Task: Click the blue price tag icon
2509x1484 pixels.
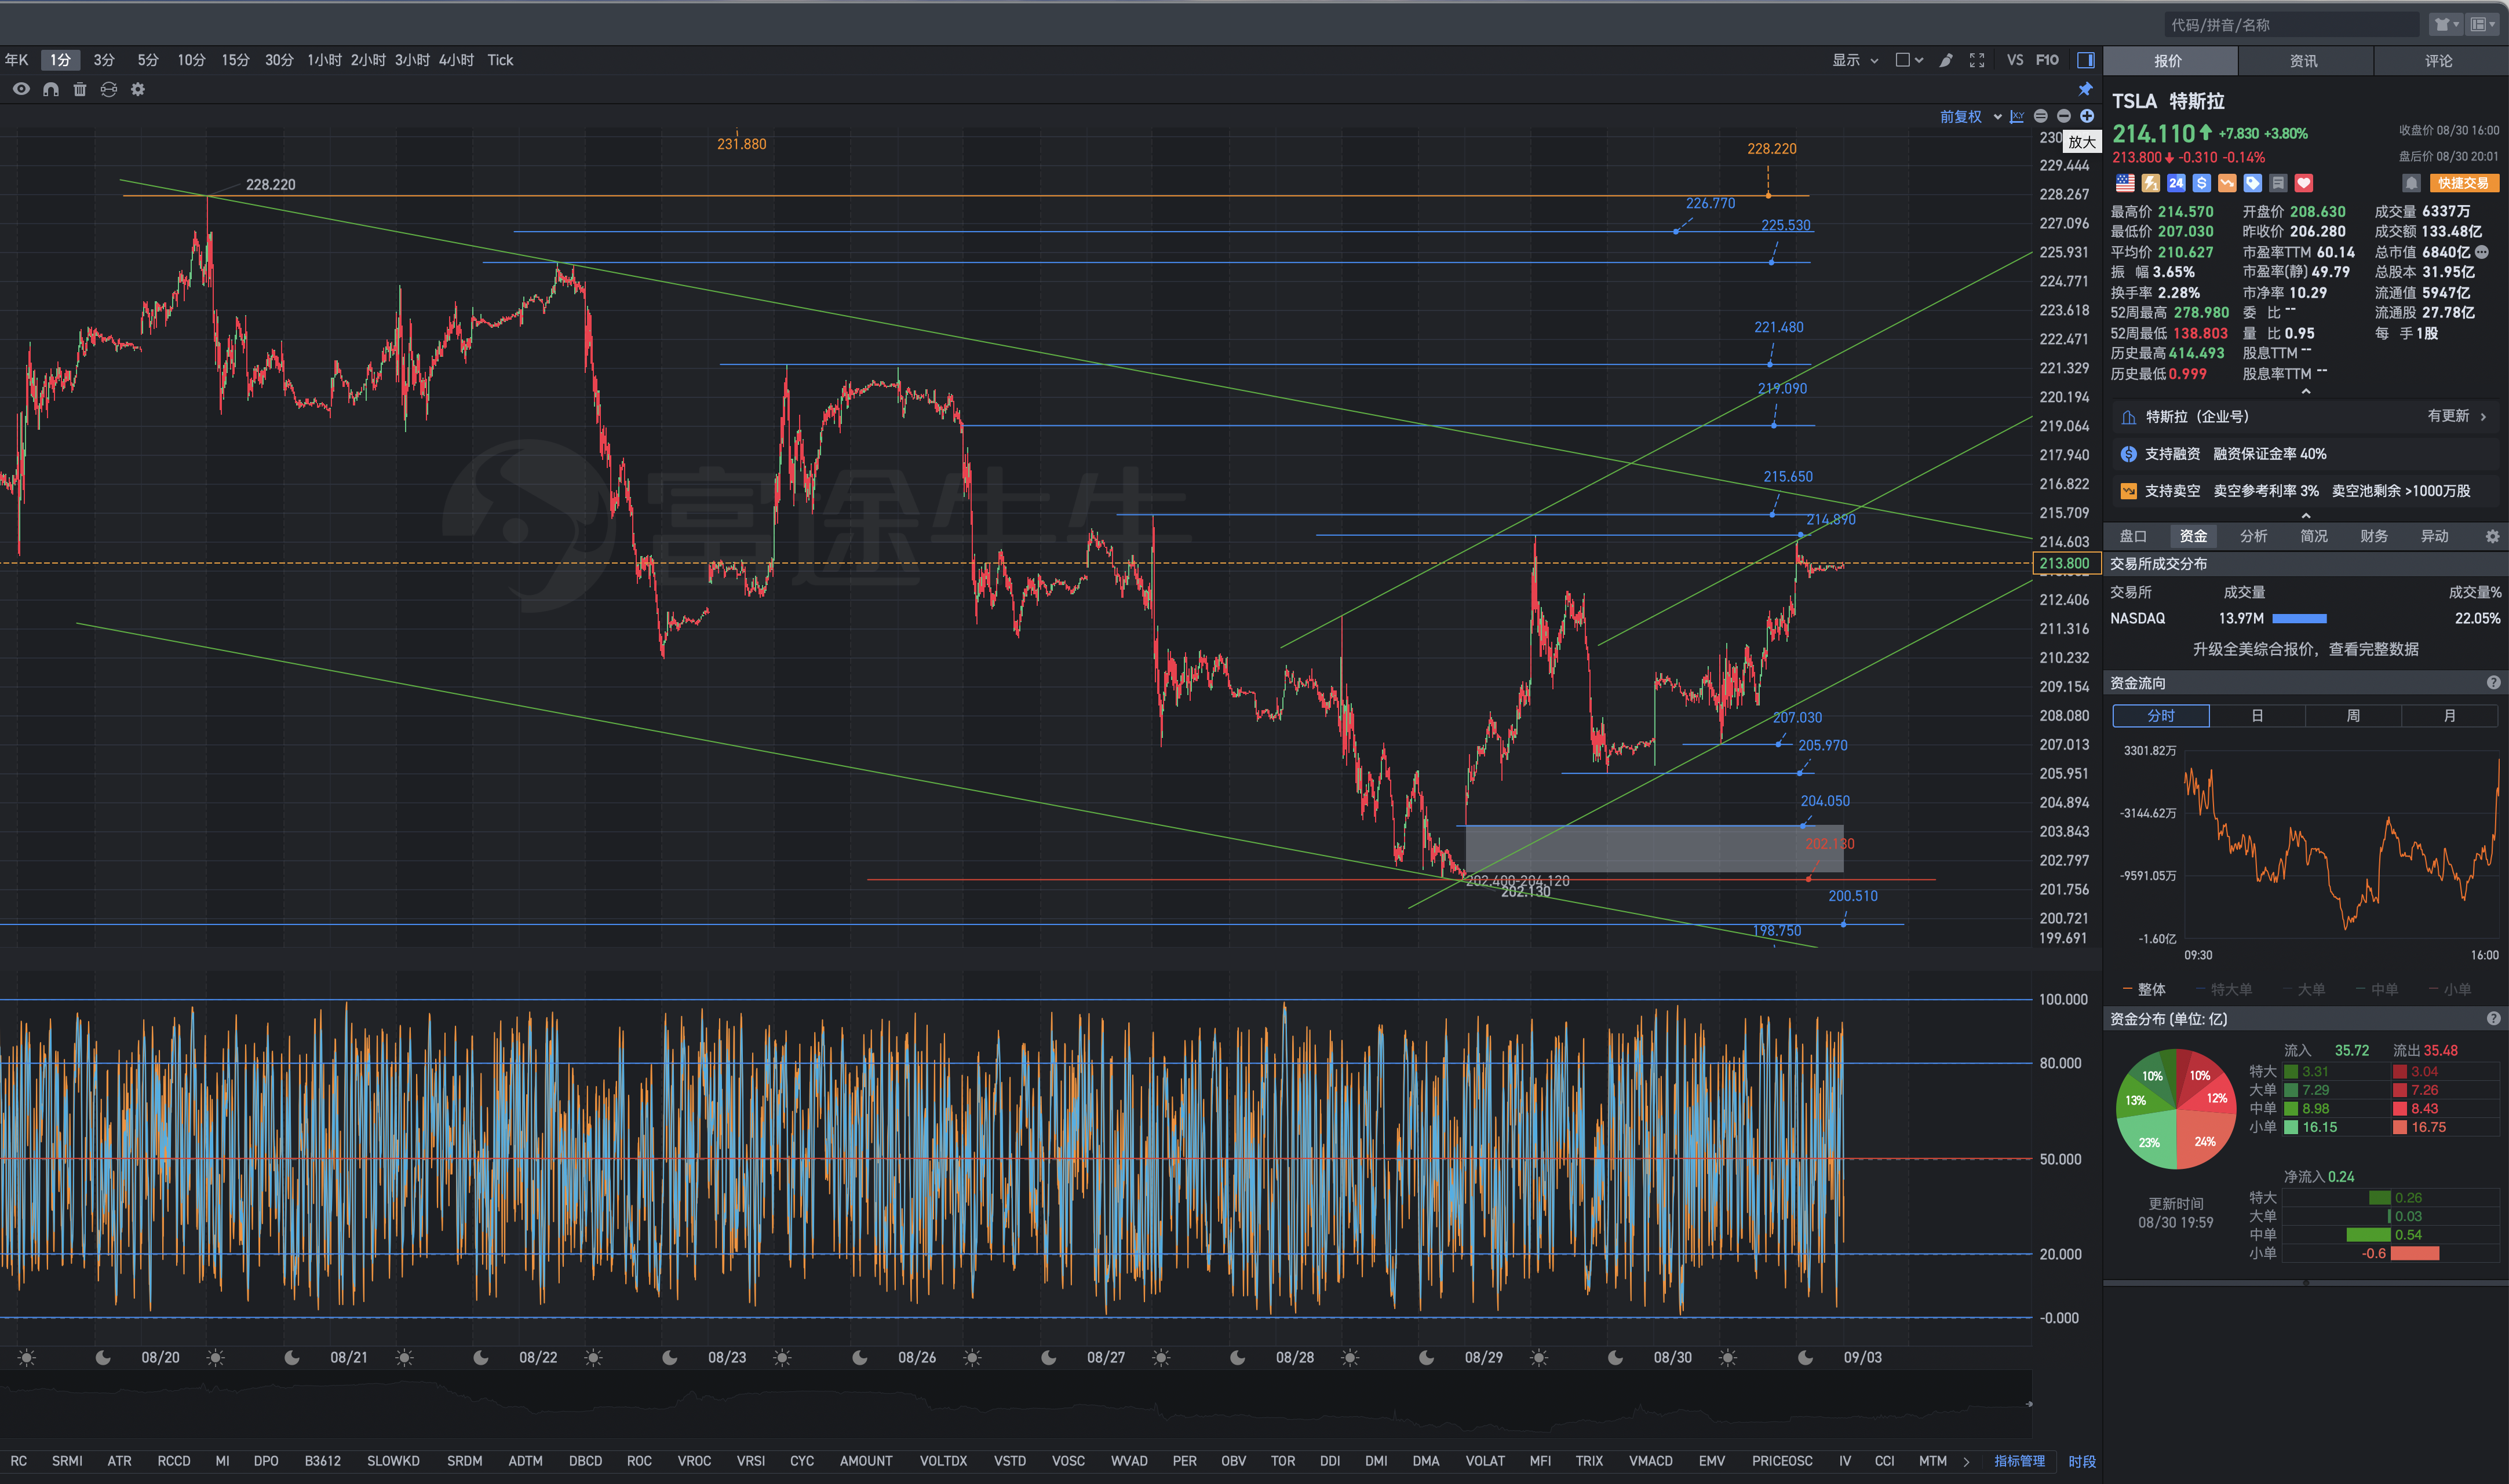Action: 2253,183
